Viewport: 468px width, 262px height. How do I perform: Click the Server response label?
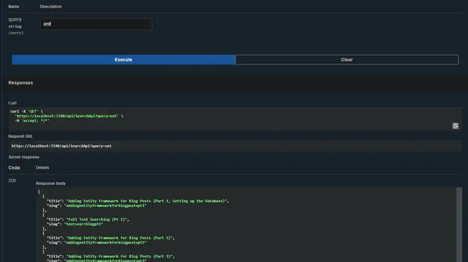point(24,157)
